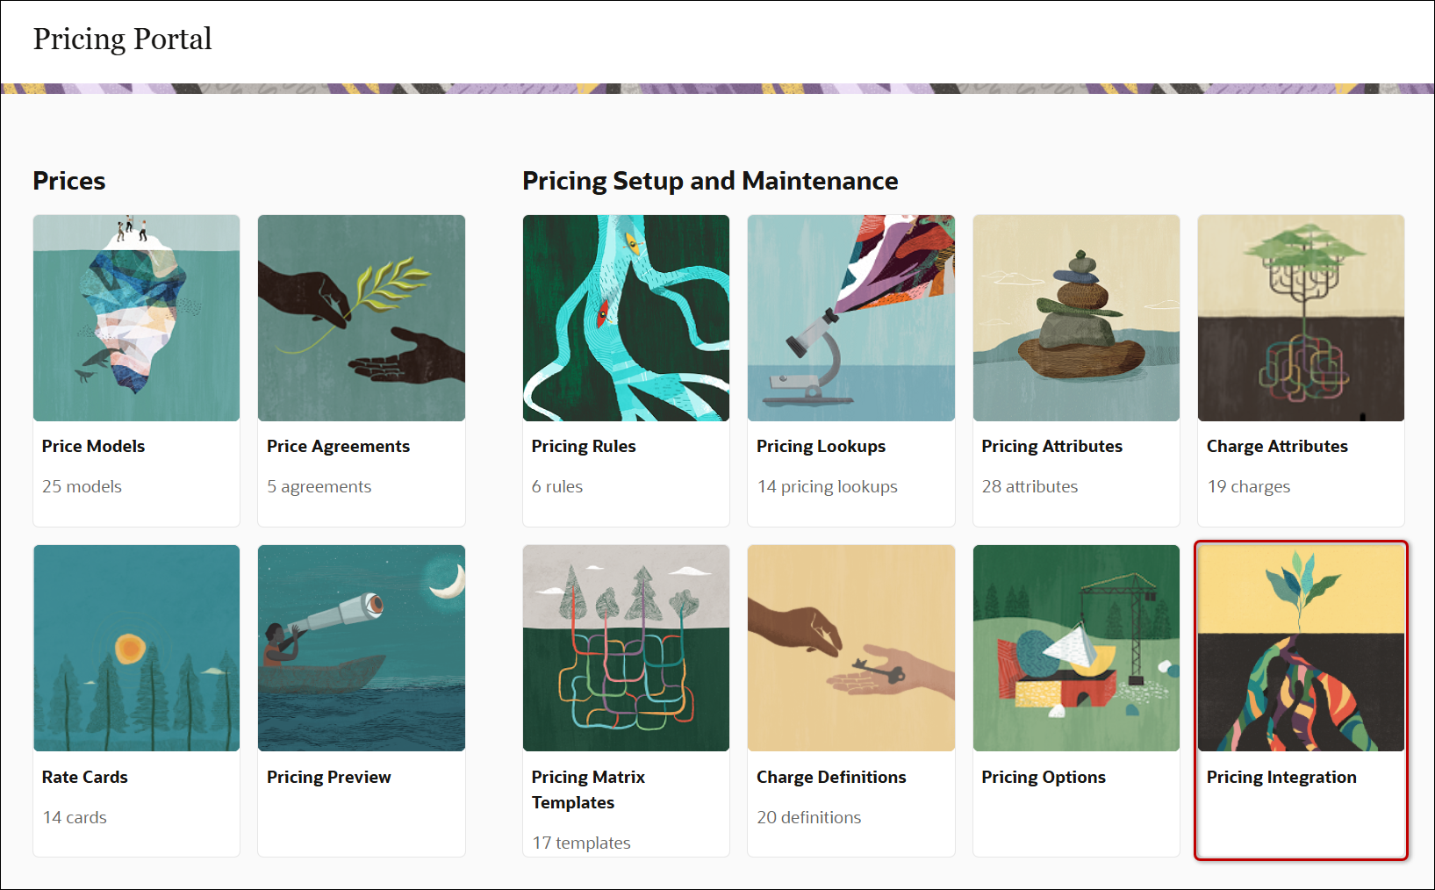Open the Pricing Lookups tile

(850, 318)
